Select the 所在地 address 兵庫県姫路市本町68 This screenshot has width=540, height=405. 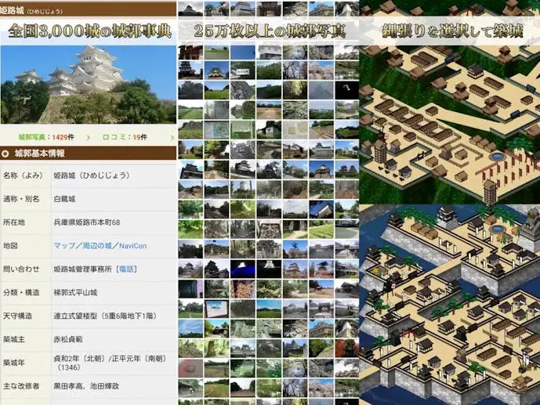87,222
